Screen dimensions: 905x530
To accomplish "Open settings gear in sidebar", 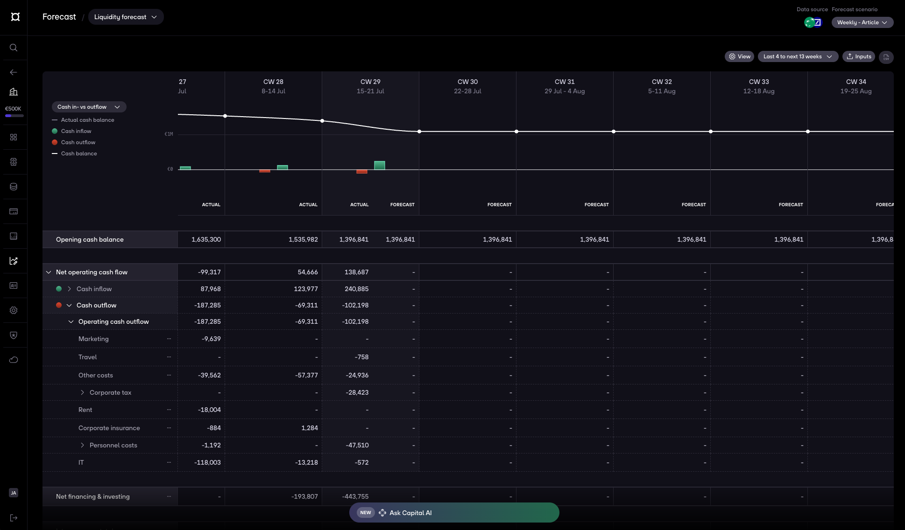I will pyautogui.click(x=14, y=310).
